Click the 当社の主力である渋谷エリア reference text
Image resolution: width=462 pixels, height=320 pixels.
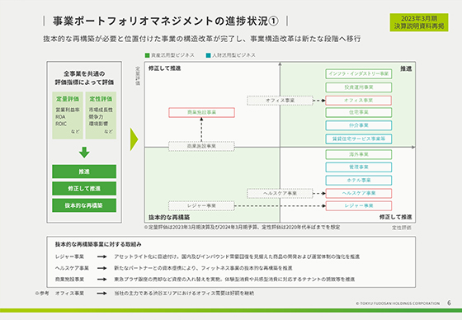[184, 293]
